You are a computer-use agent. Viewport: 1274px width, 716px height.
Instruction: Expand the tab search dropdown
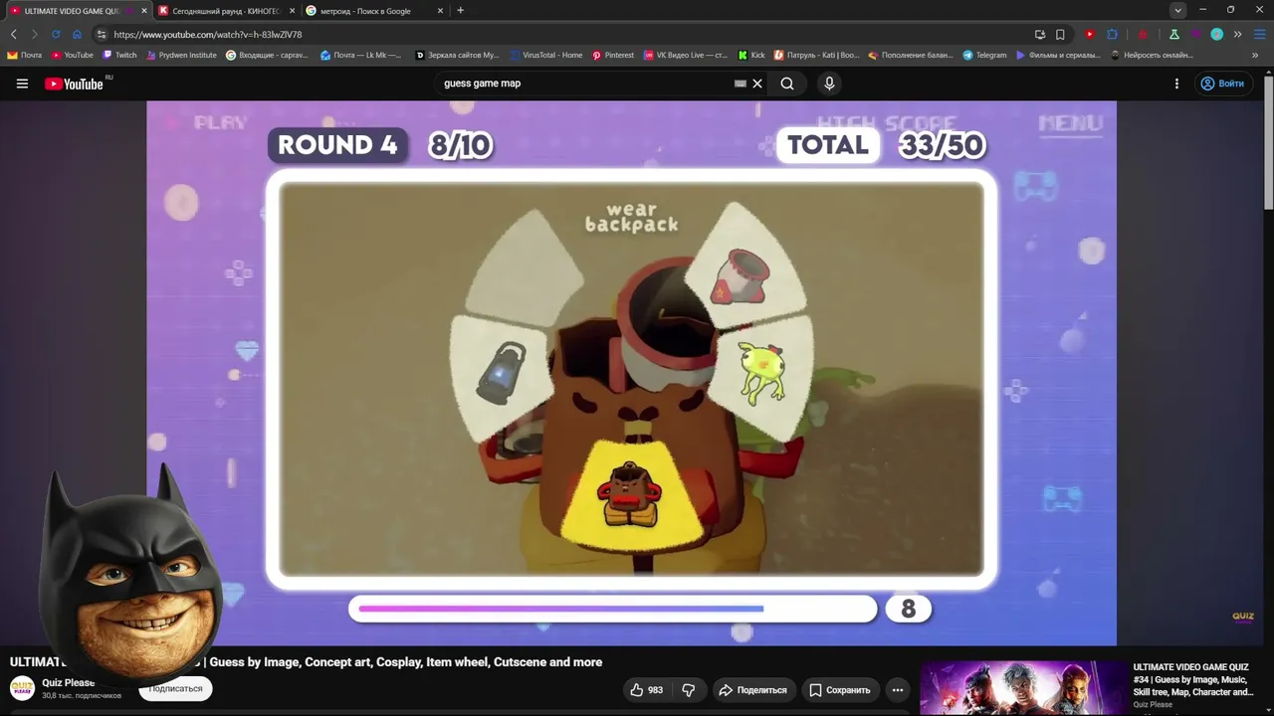click(x=1177, y=10)
